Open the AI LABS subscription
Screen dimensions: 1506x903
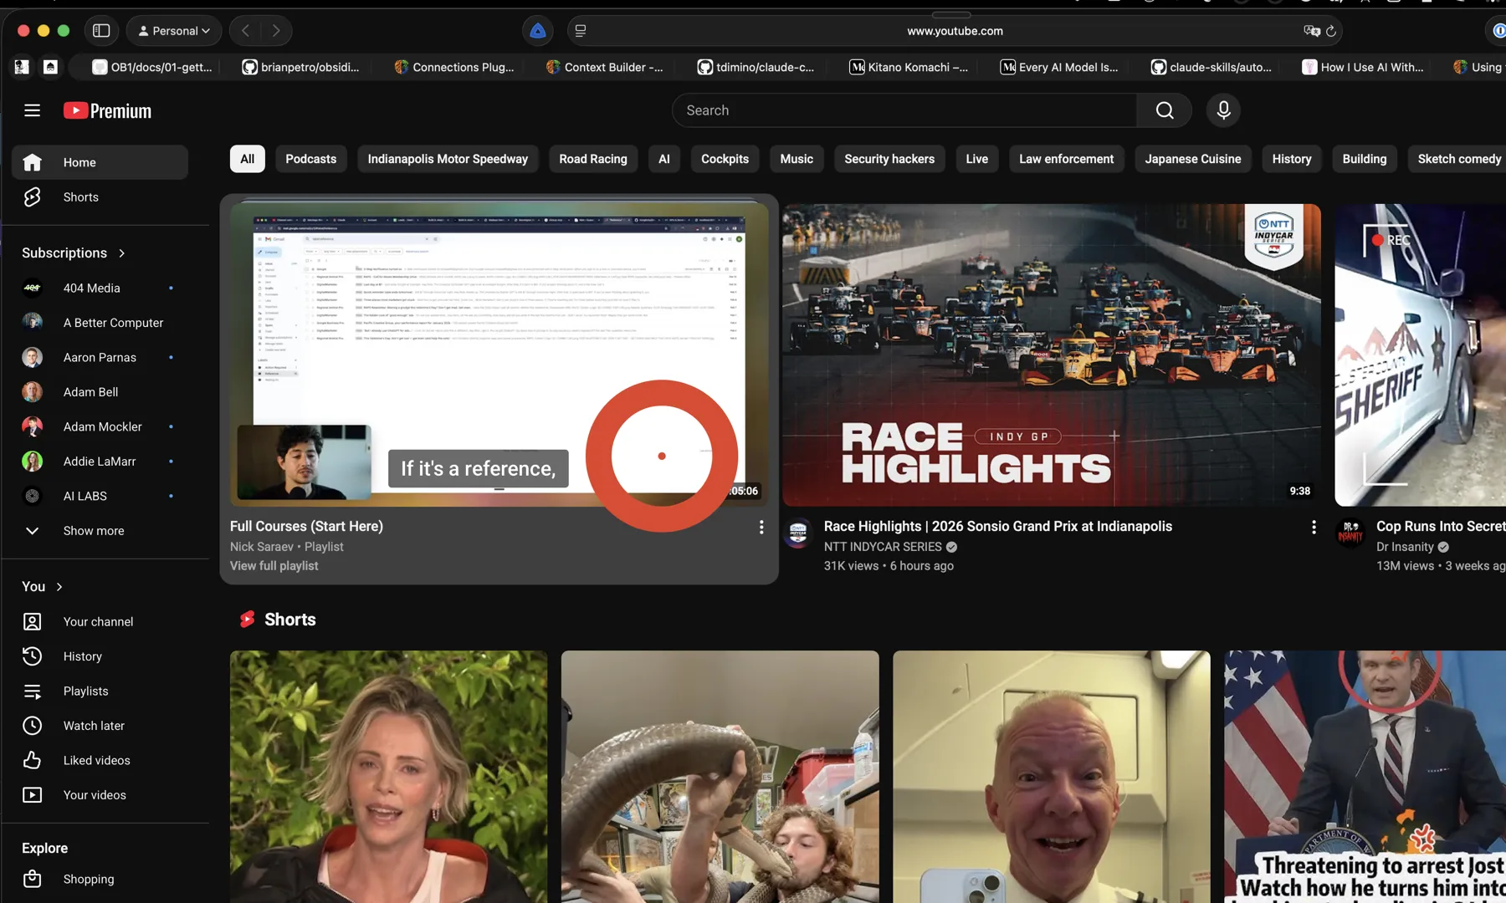click(x=100, y=496)
